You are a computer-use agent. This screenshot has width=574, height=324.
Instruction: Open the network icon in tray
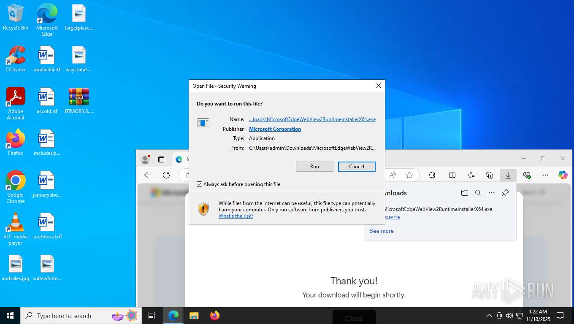[520, 316]
